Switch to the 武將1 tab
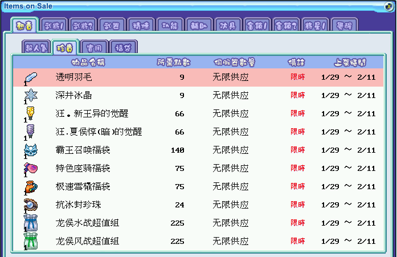 (x=55, y=25)
